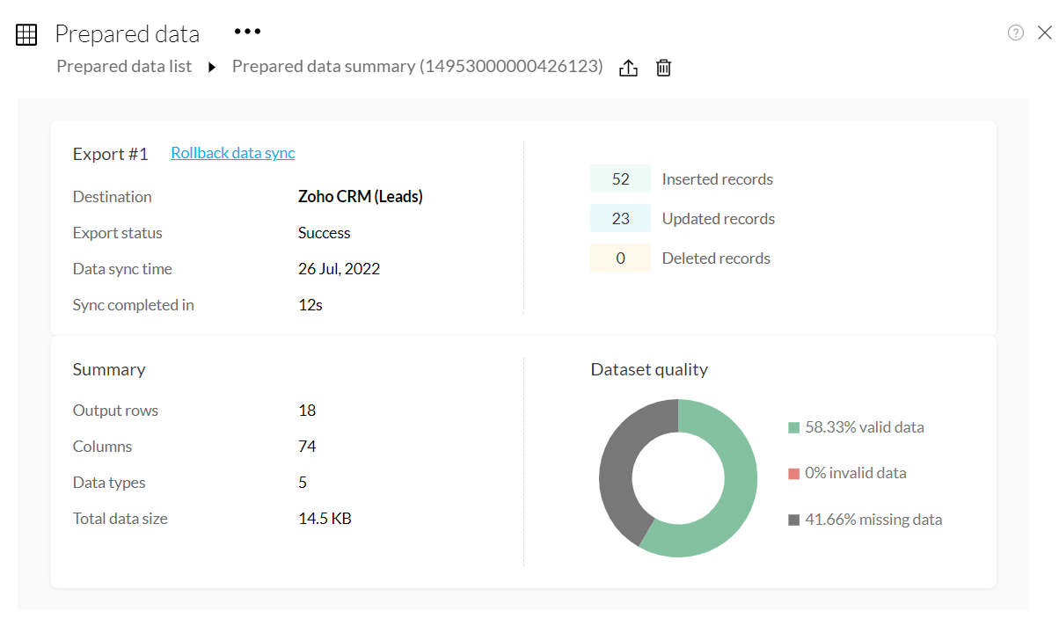Click the Prepared data title heading
This screenshot has width=1059, height=633.
[128, 34]
